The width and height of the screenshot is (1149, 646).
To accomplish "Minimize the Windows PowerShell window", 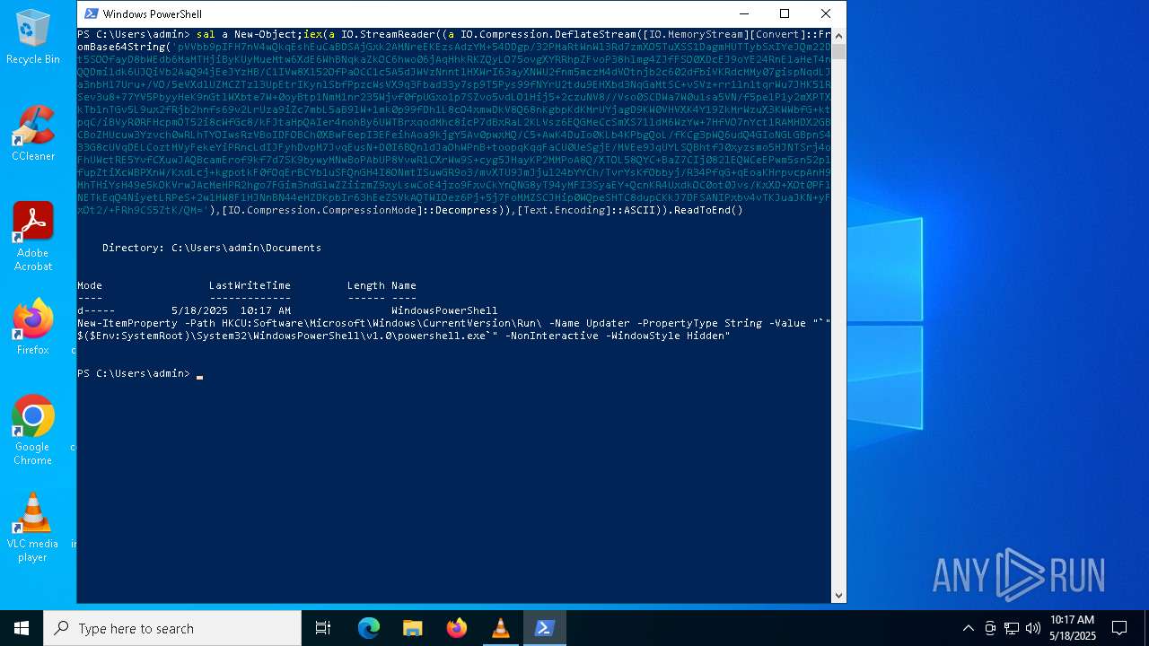I will [x=743, y=13].
